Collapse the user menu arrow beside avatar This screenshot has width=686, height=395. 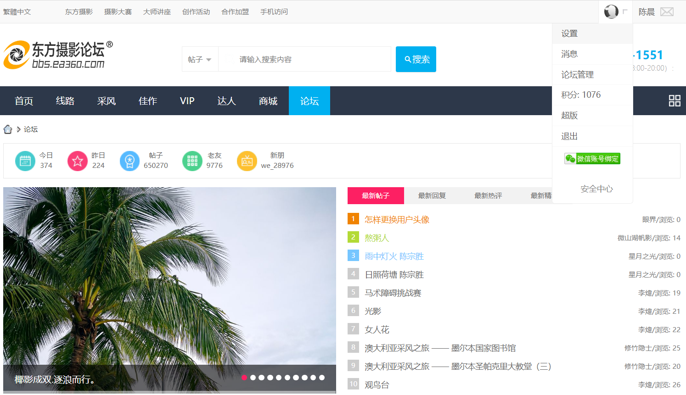[x=625, y=11]
